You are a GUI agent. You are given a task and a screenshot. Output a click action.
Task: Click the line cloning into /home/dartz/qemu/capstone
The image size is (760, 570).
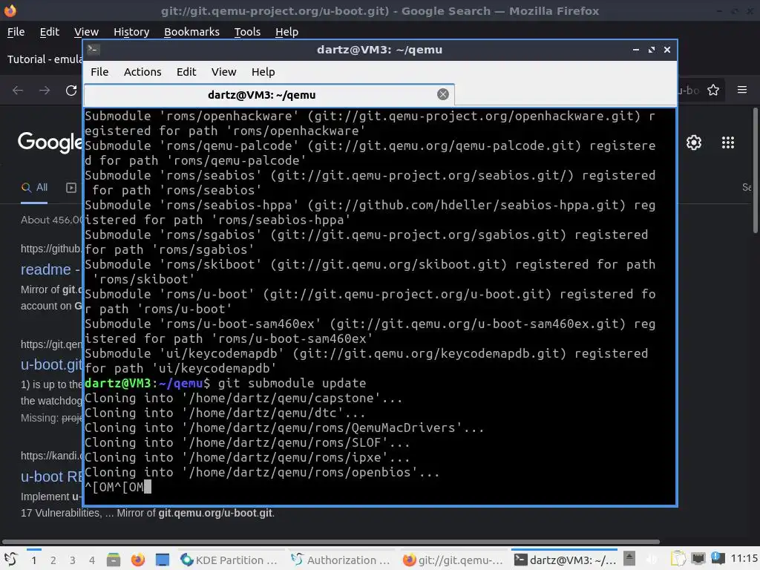pos(243,399)
